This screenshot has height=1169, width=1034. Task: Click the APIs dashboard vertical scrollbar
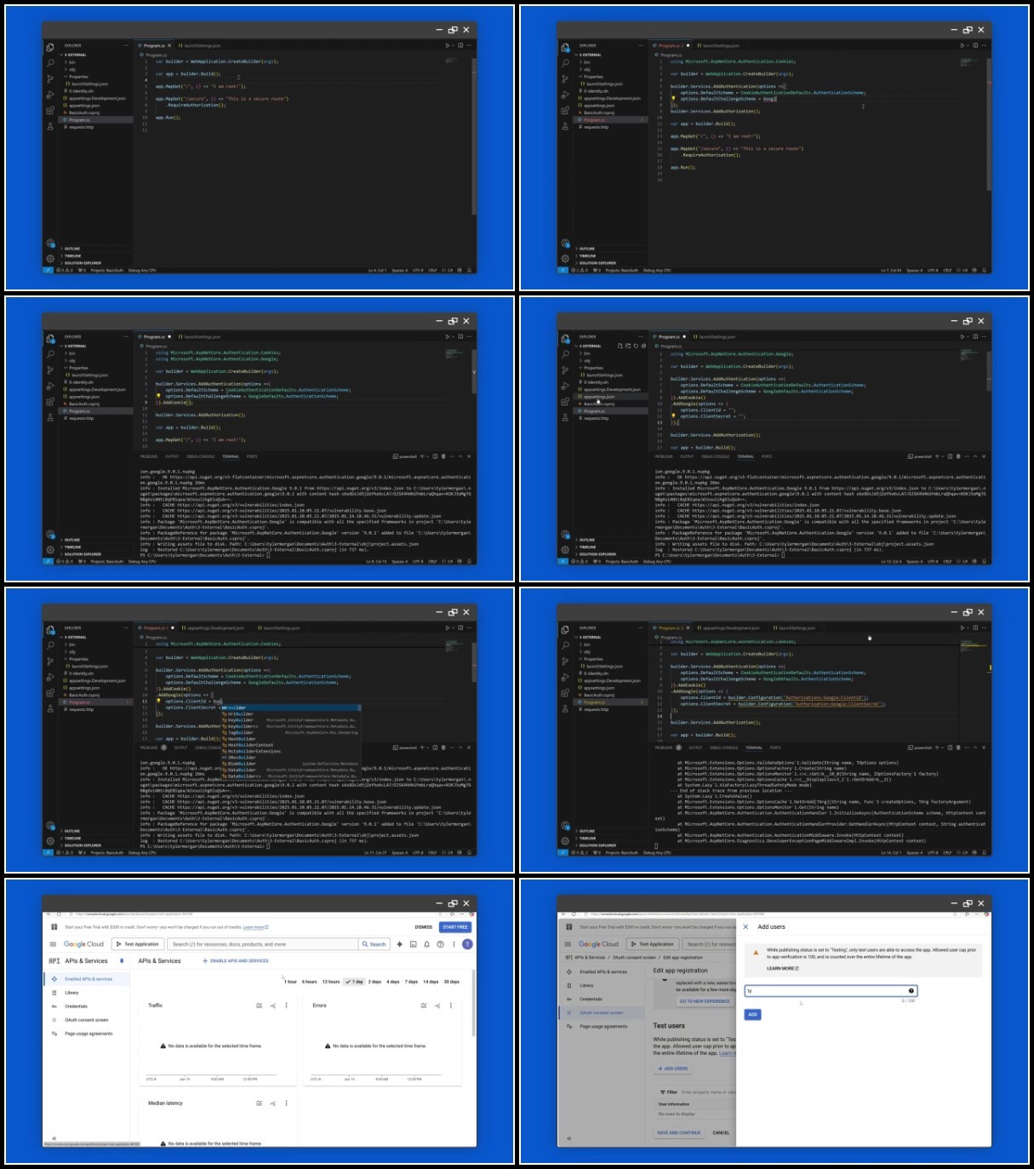click(x=474, y=1002)
